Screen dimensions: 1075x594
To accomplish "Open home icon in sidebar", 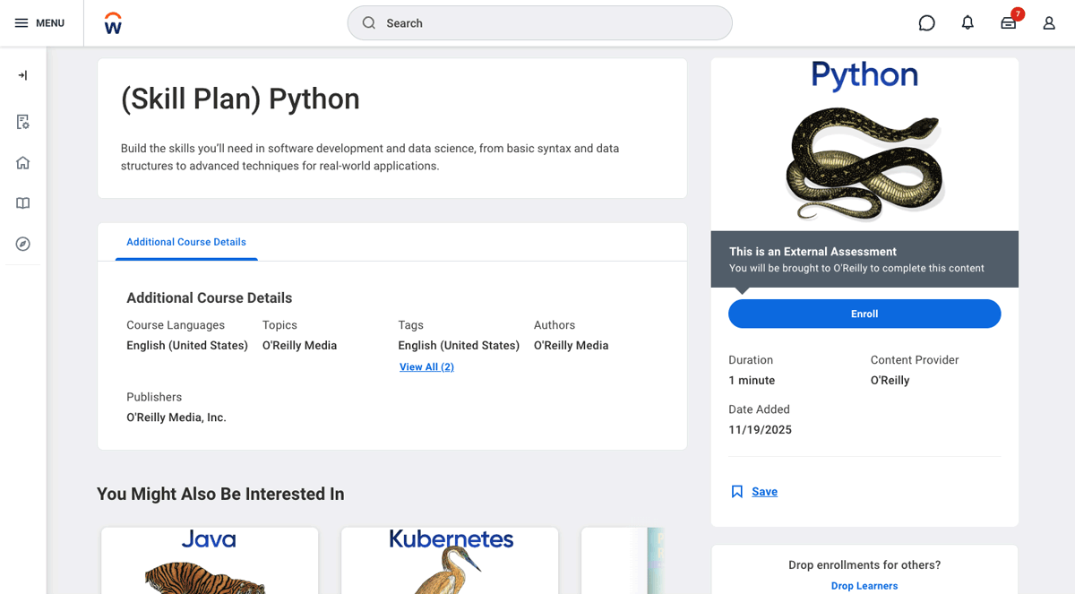I will pos(23,162).
